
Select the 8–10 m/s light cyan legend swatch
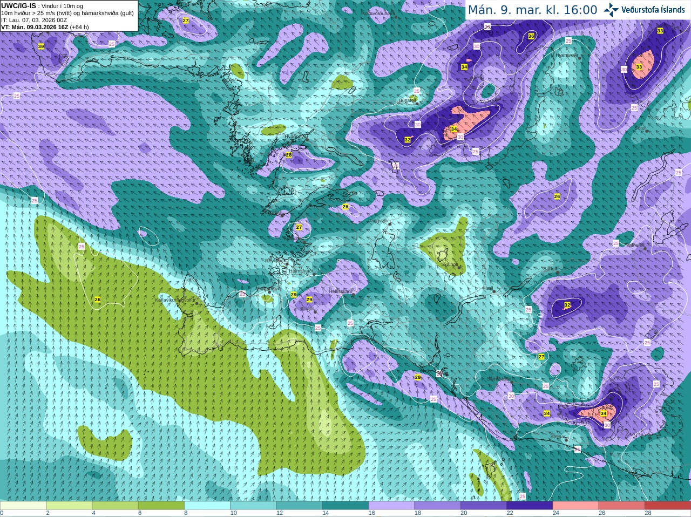point(207,506)
